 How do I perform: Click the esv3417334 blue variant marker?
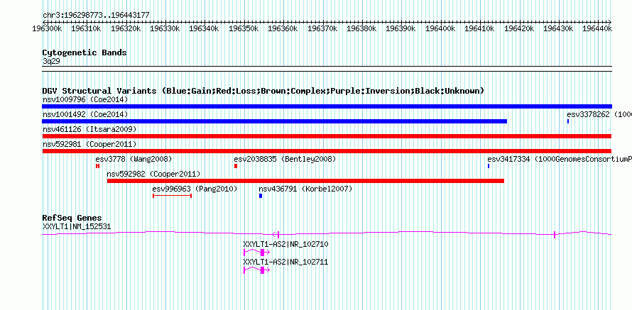[489, 166]
